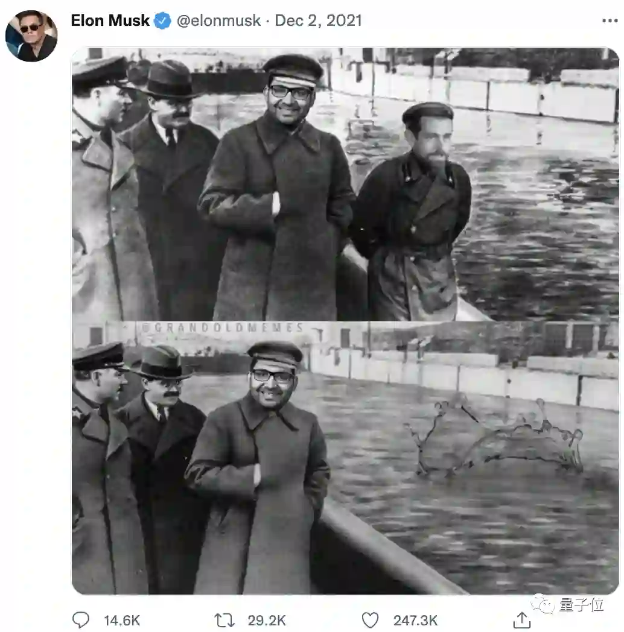Click the WeChat logo watermark
Screen dimensions: 624x632
pyautogui.click(x=542, y=605)
